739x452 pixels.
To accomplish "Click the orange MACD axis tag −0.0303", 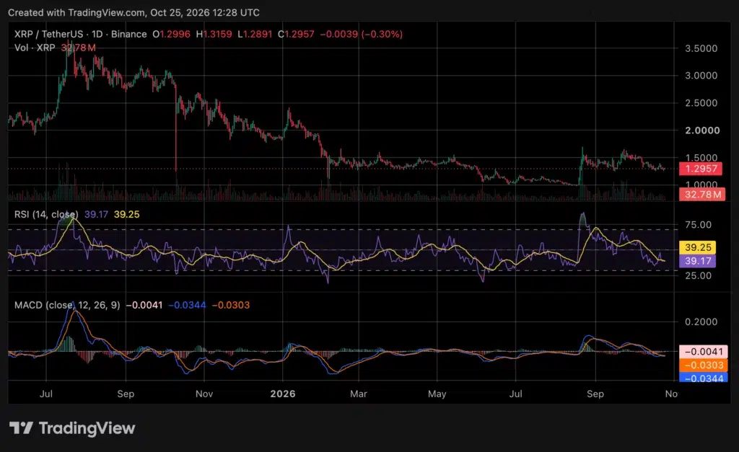I will click(x=704, y=365).
